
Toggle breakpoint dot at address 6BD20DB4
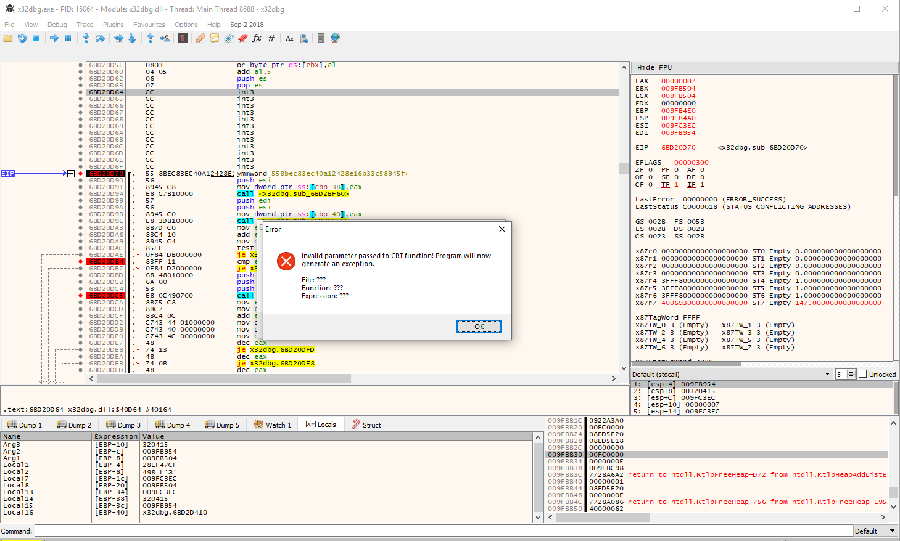[x=81, y=262]
